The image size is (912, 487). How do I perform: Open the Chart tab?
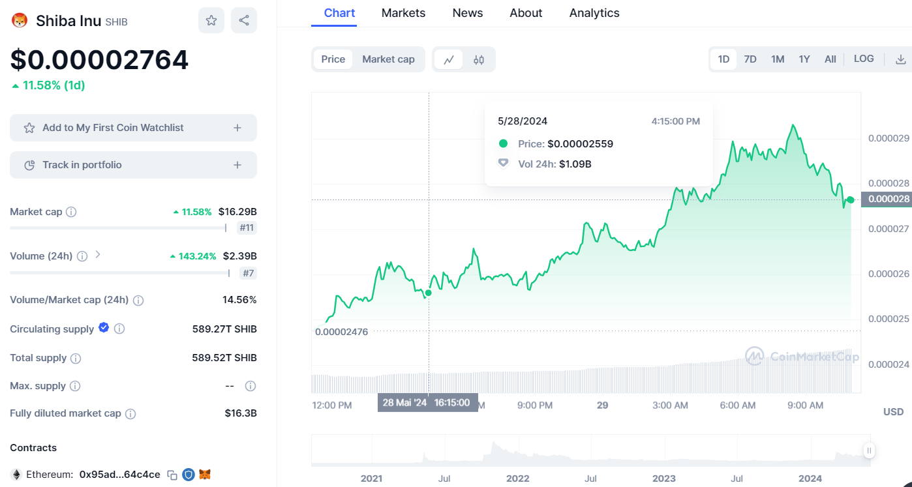339,13
